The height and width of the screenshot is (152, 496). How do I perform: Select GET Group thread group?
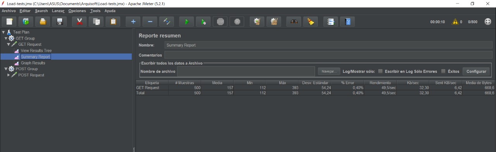(x=25, y=38)
